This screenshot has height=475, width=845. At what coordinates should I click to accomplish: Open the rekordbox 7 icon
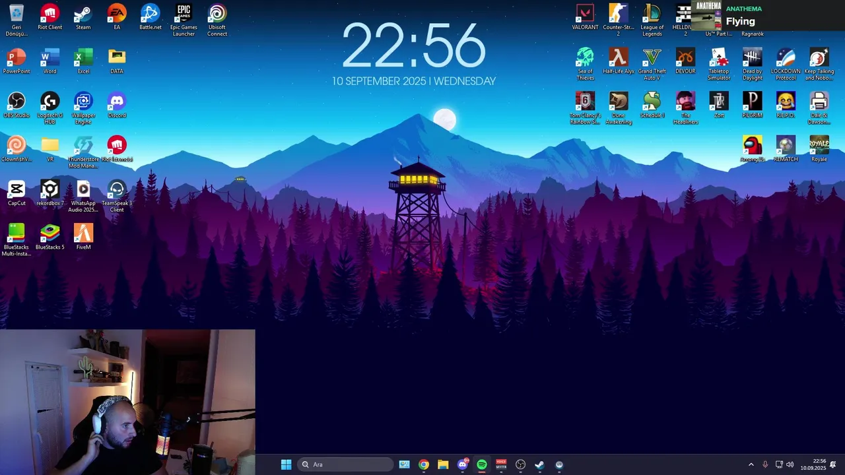50,193
